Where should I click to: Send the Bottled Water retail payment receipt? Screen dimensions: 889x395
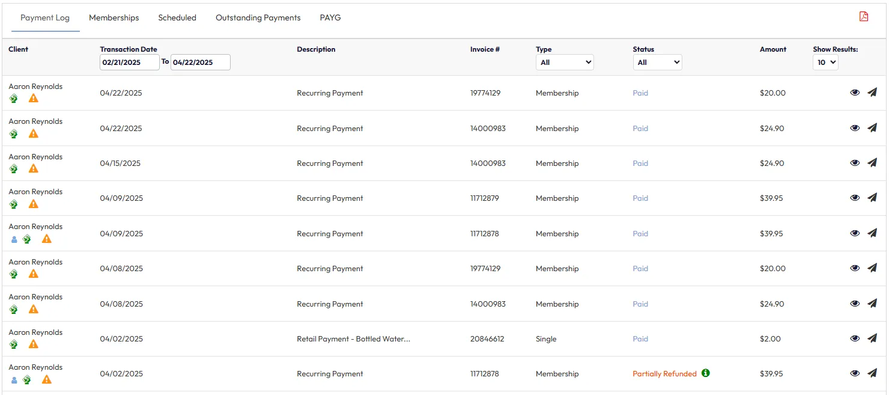click(x=872, y=338)
